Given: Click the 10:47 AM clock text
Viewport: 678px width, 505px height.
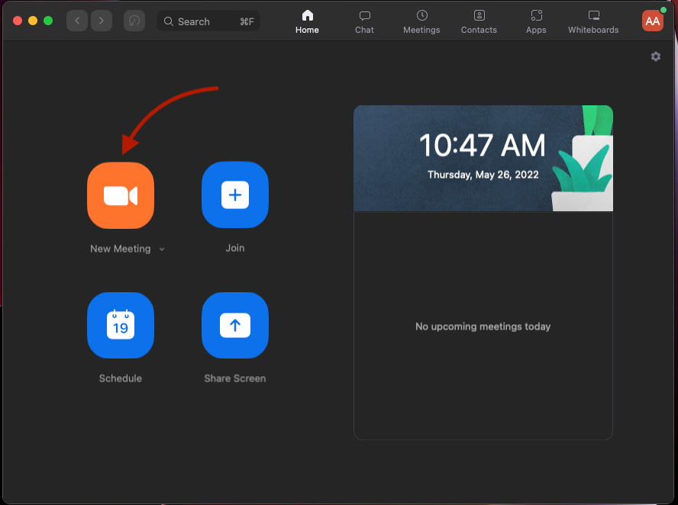Looking at the screenshot, I should click(x=483, y=145).
